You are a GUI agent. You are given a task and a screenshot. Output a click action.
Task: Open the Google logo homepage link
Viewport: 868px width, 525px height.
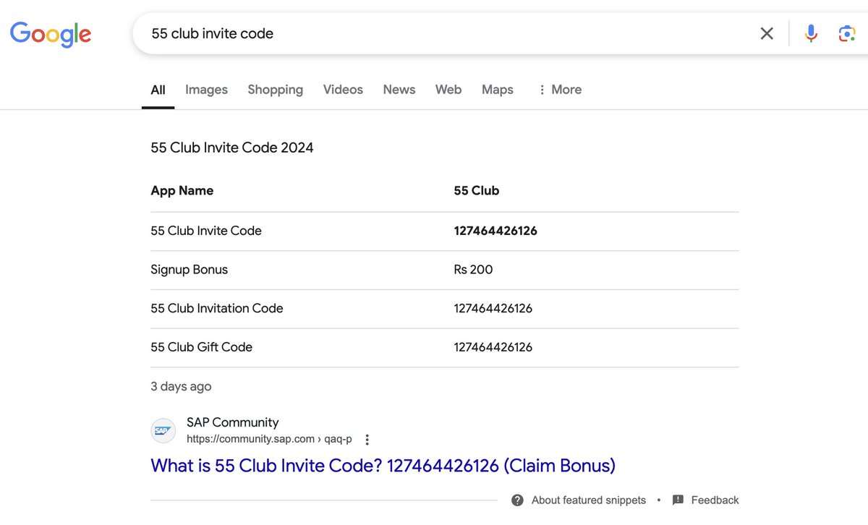point(51,34)
